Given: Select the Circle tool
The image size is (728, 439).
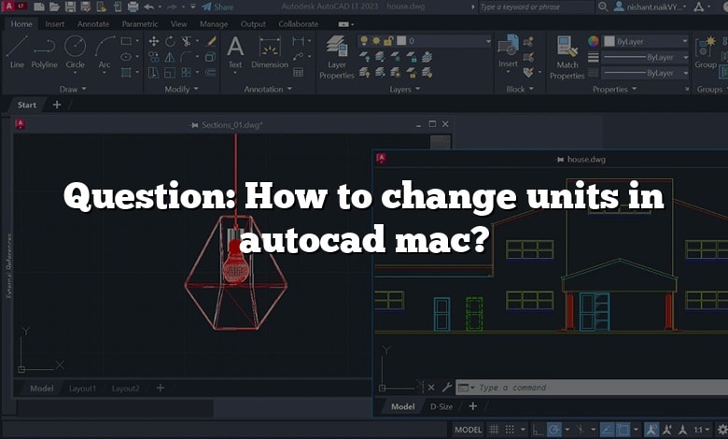Looking at the screenshot, I should click(x=75, y=51).
